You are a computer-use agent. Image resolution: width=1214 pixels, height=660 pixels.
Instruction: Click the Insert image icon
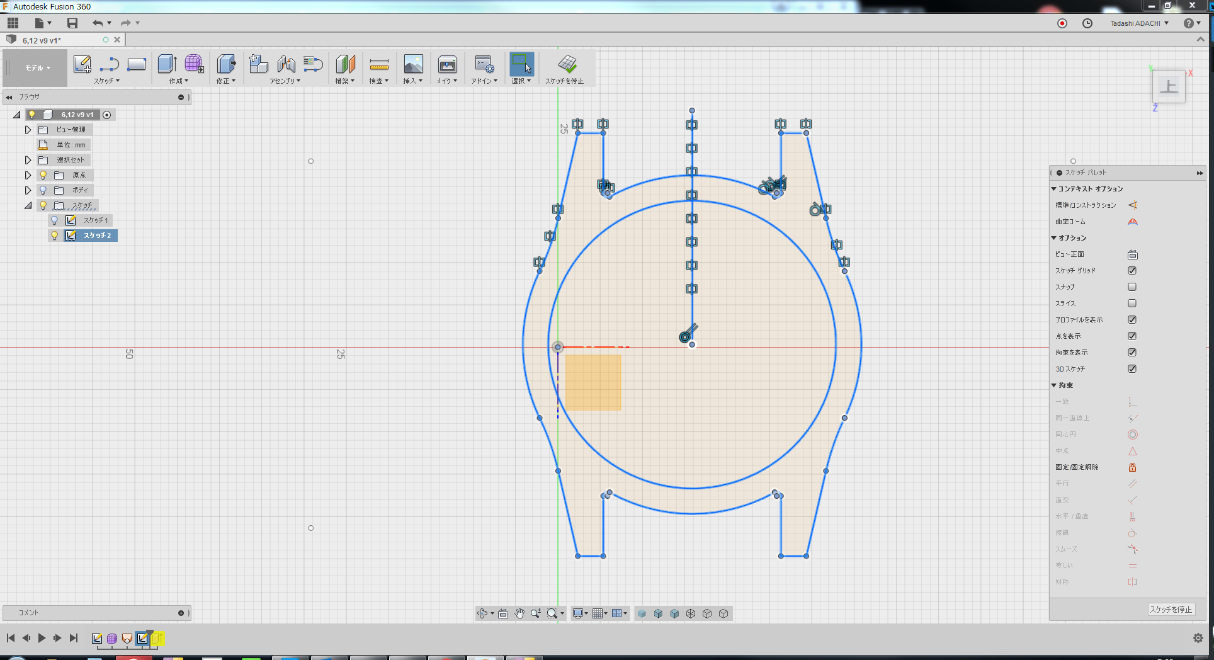point(413,64)
